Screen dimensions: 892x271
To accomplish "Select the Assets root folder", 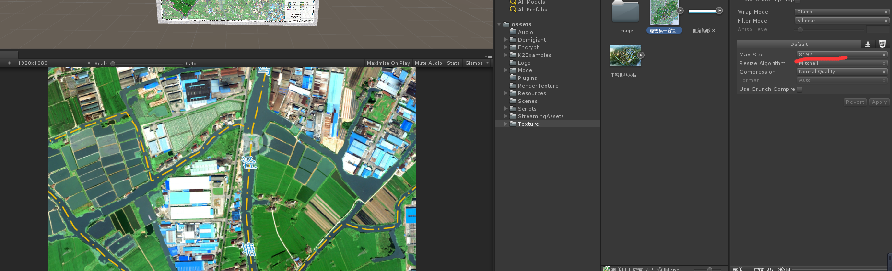I will [x=521, y=24].
